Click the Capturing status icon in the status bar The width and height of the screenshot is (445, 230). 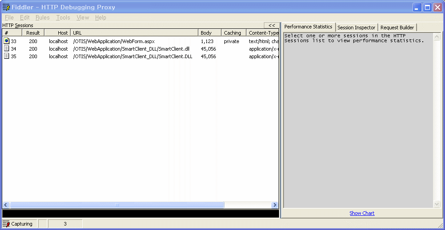(6, 224)
